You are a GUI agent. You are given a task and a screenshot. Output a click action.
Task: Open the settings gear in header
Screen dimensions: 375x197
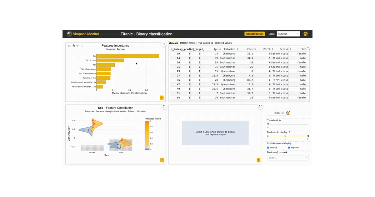(306, 34)
